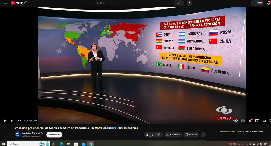
Task: Jump to live via EN DIRECTO indicator
Action: pyautogui.click(x=30, y=121)
